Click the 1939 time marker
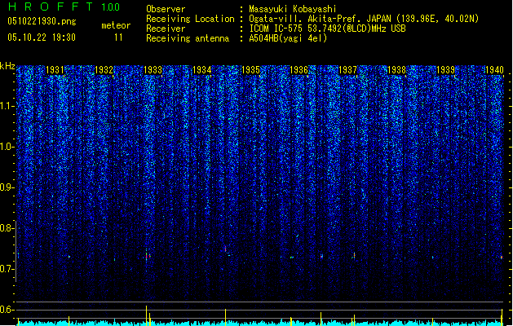 coord(445,70)
